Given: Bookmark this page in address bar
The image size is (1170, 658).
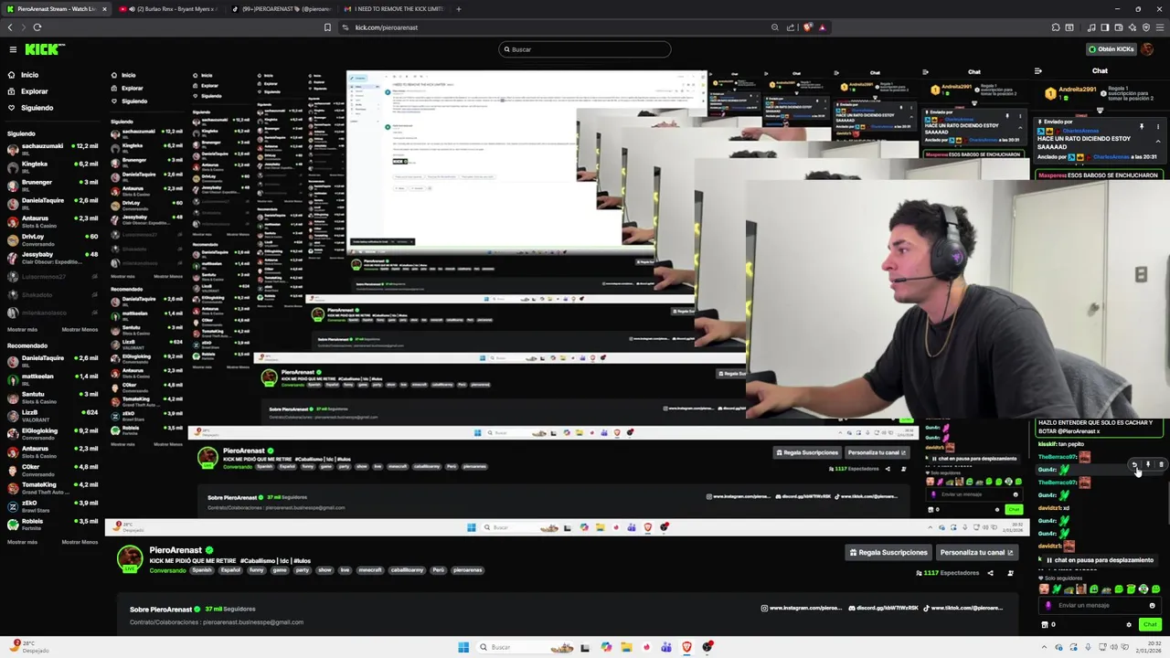Looking at the screenshot, I should pyautogui.click(x=327, y=27).
